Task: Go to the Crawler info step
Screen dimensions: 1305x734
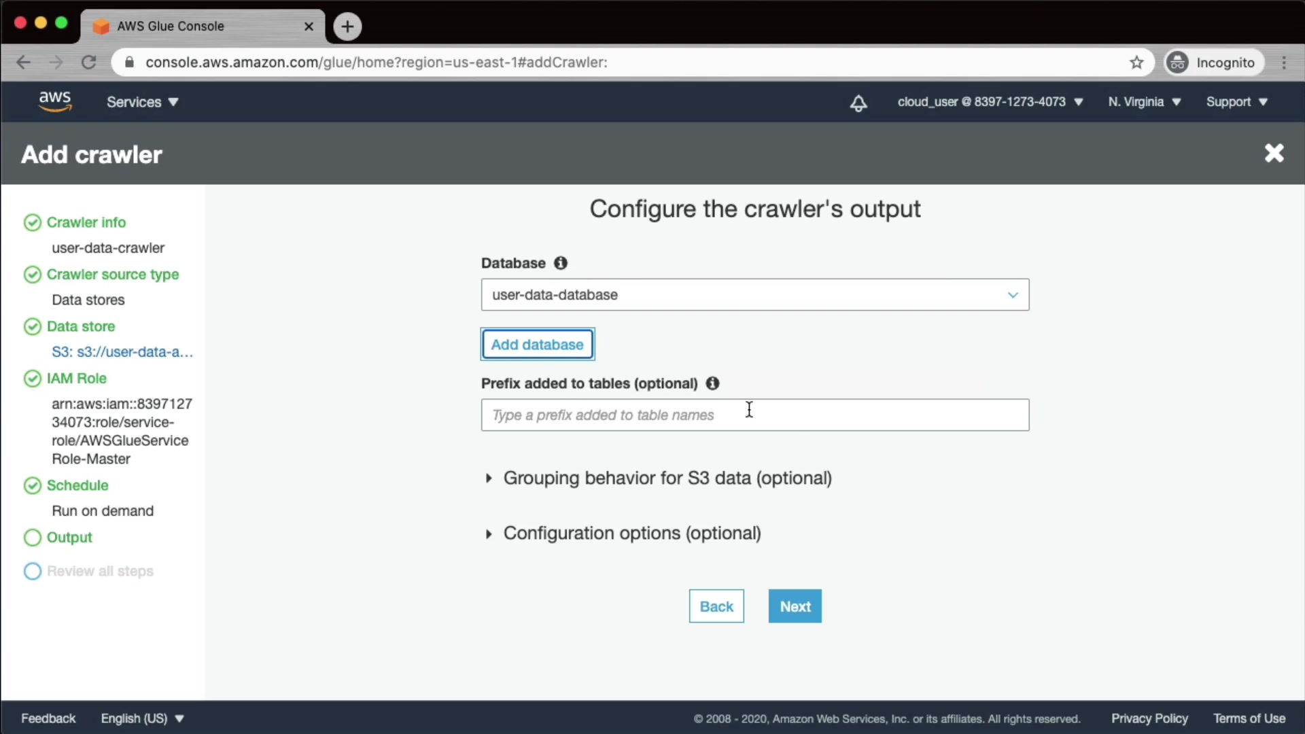Action: [86, 222]
